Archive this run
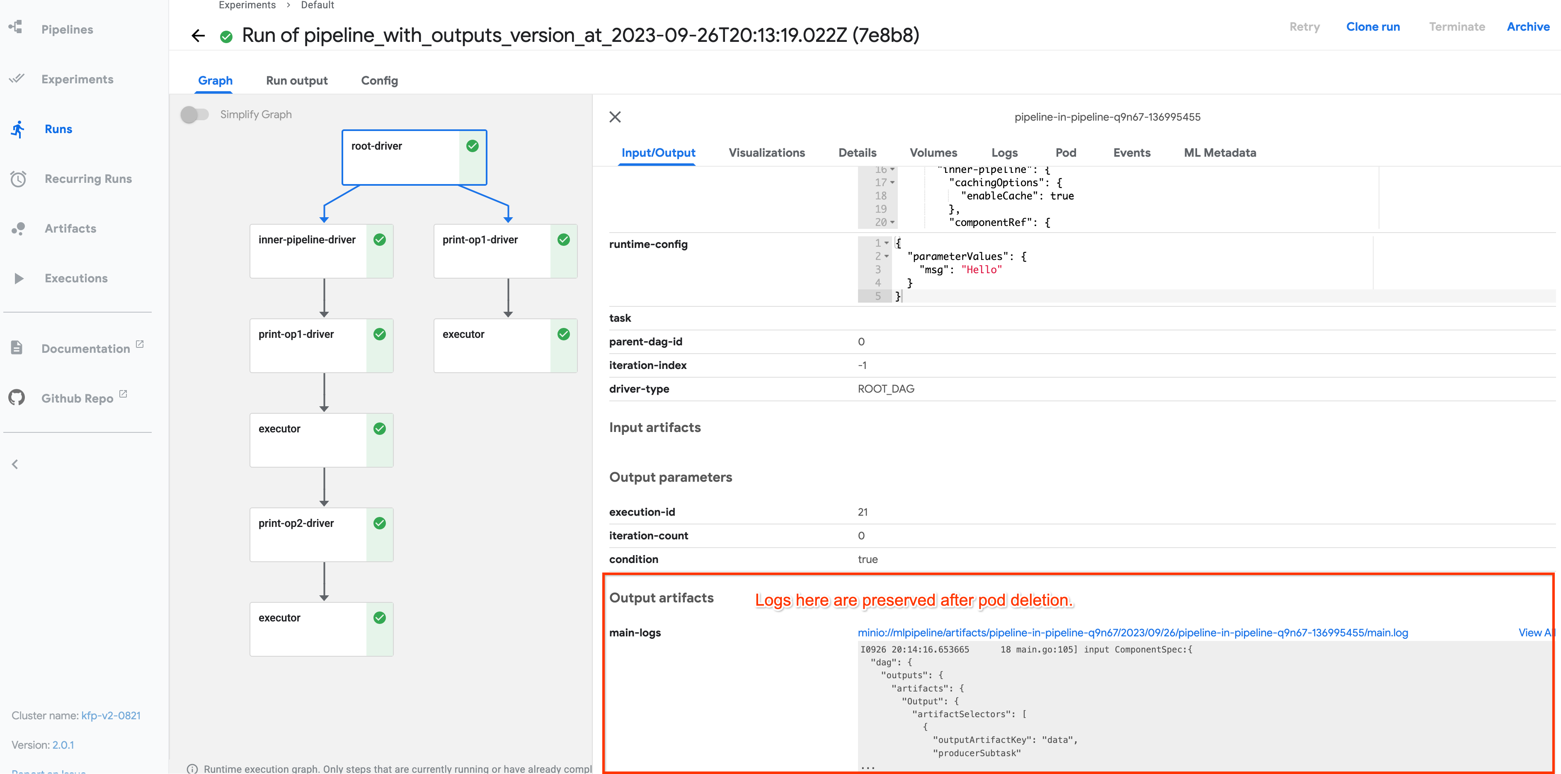The image size is (1561, 774). 1528,27
